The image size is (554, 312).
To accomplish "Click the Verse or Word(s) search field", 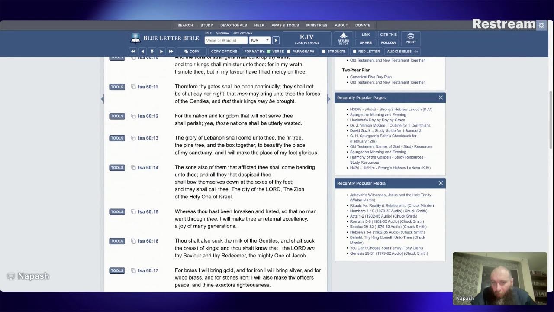I will click(x=226, y=40).
